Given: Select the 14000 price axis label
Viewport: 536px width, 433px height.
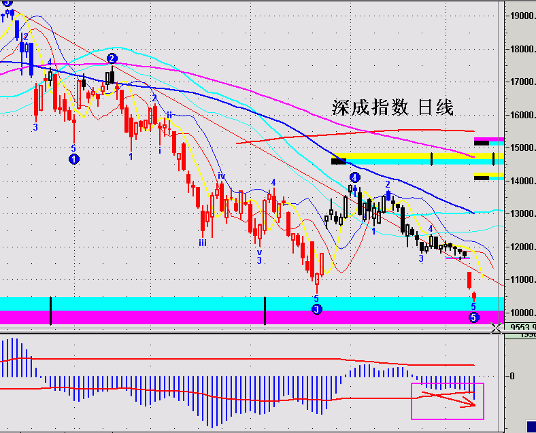Looking at the screenshot, I should click(x=522, y=181).
